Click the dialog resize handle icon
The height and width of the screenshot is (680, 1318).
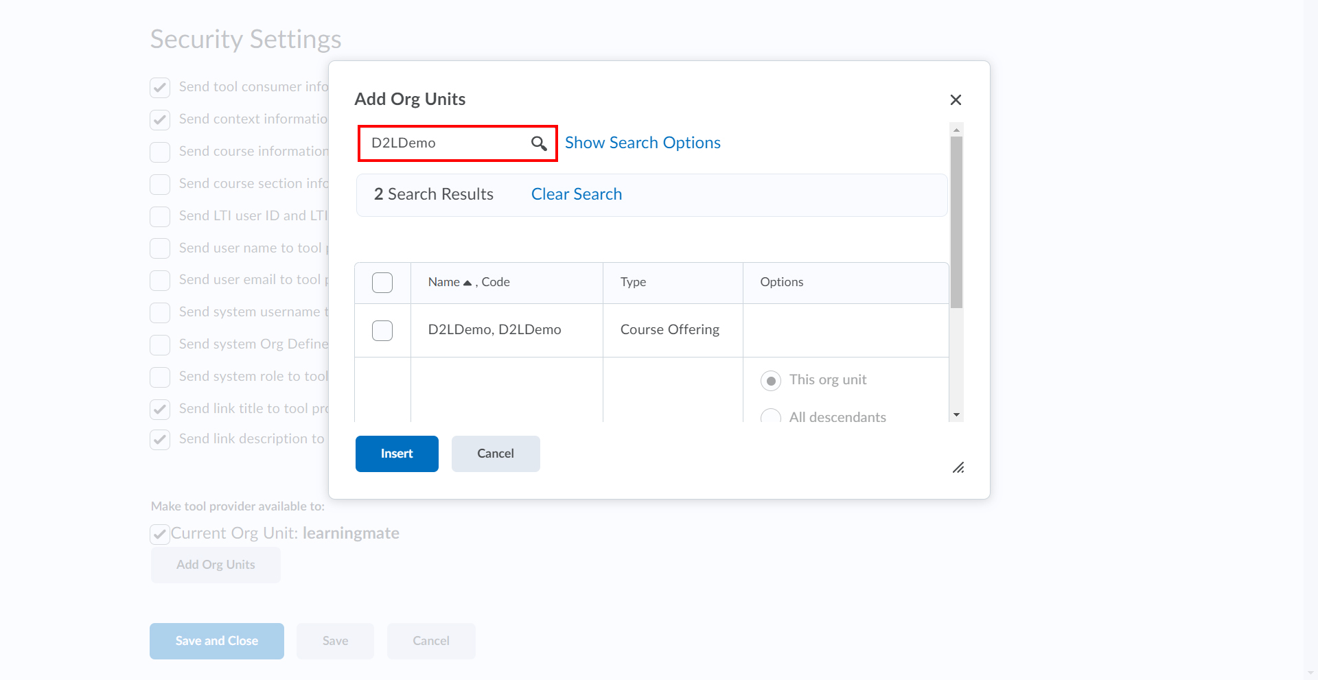click(x=958, y=468)
